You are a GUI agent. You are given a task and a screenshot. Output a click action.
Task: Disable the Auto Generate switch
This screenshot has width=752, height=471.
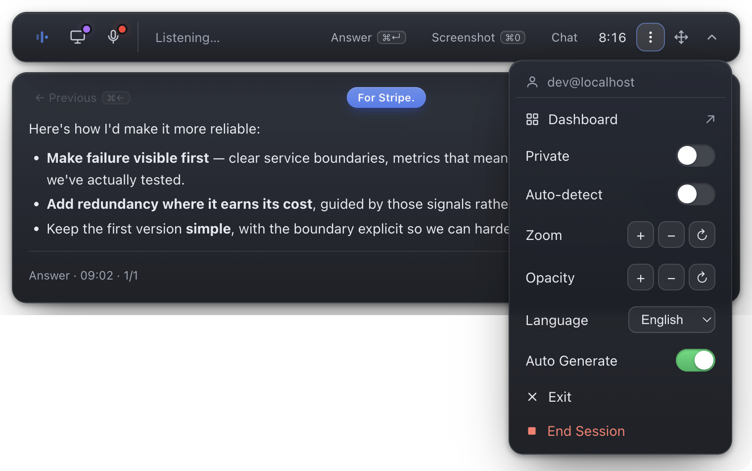tap(695, 361)
